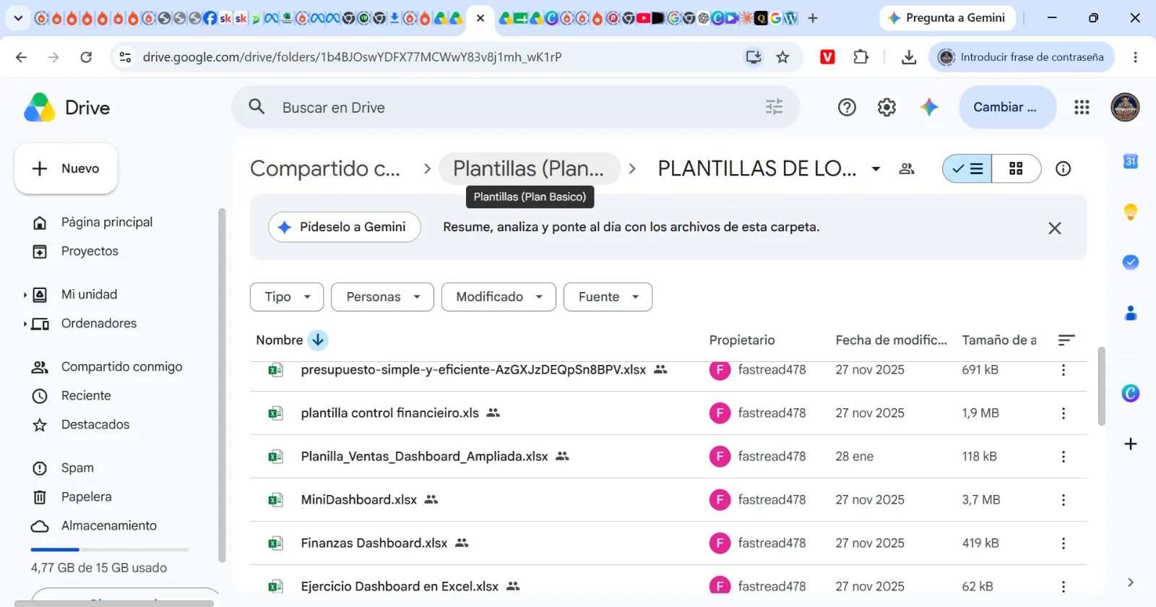
Task: Navigate to Plantillas (Plan... breadcrumb
Action: click(529, 168)
